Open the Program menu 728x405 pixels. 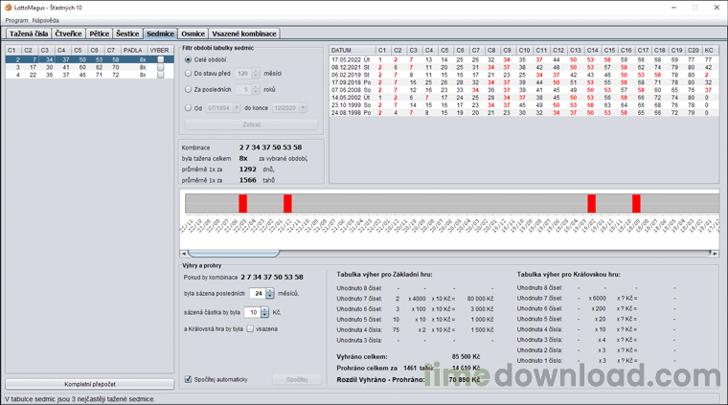(16, 20)
